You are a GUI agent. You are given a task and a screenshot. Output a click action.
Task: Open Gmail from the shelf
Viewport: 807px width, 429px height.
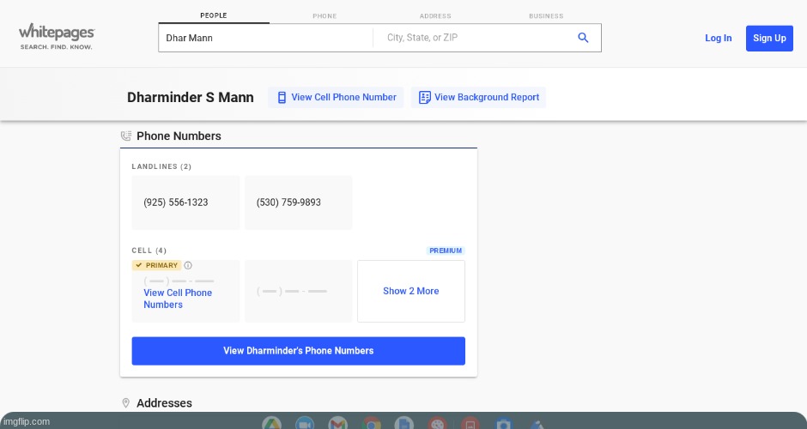click(x=338, y=423)
